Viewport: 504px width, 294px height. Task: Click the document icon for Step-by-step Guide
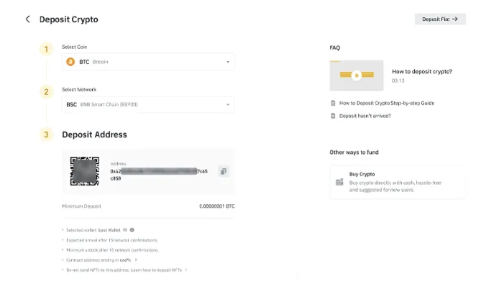[333, 103]
